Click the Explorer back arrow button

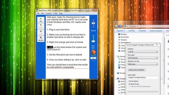point(116,26)
